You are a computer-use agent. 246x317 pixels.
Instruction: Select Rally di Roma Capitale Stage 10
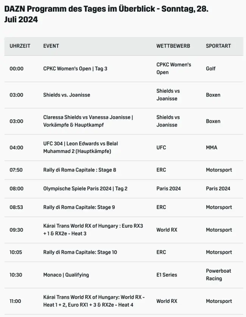coord(80,252)
